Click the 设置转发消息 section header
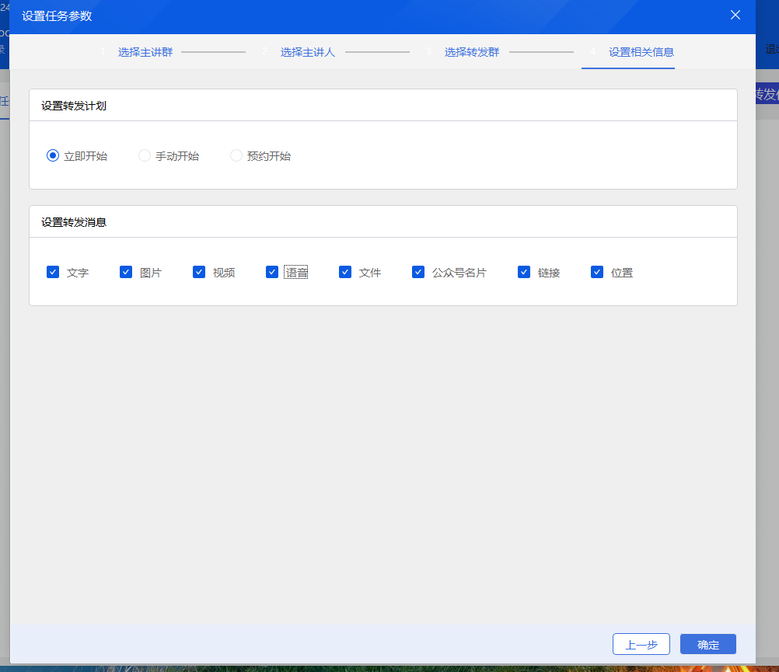 pos(74,222)
